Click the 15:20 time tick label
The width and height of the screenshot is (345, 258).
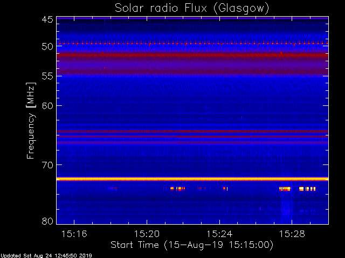[x=147, y=234]
